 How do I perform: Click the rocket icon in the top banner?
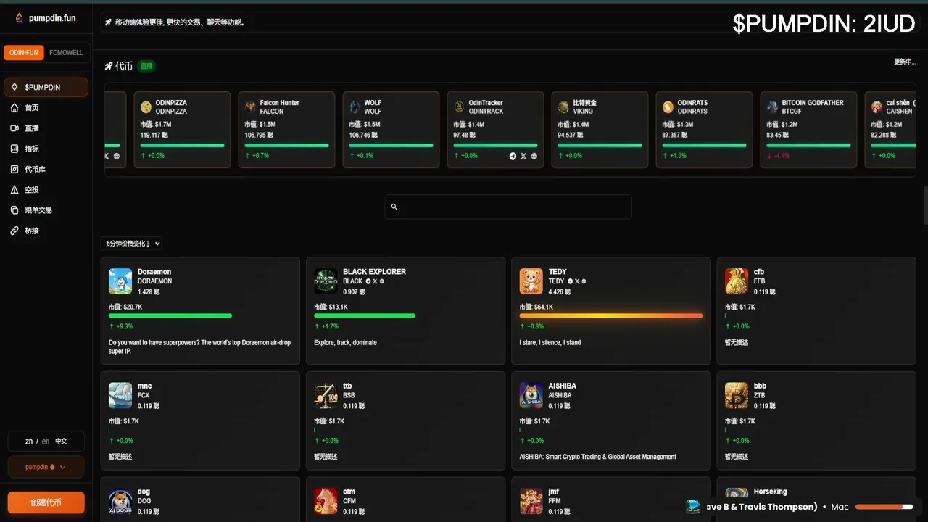[x=108, y=22]
